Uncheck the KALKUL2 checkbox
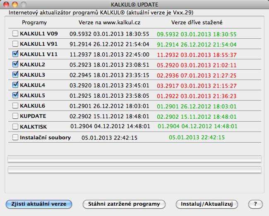269x216 pixels. (15, 64)
